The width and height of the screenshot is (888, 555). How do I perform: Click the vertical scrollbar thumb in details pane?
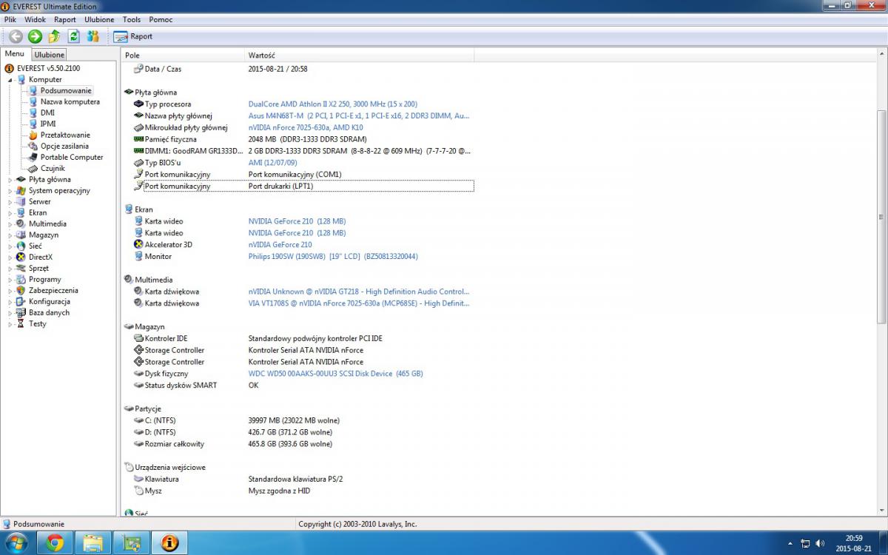pos(881,217)
